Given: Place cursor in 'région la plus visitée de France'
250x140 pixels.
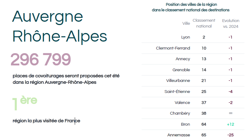Looking at the screenshot, I should click(x=46, y=121).
